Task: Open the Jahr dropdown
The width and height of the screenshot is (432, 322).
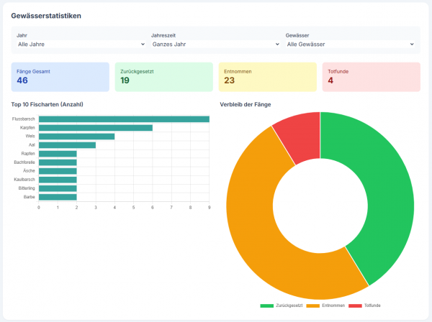Action: pyautogui.click(x=81, y=45)
